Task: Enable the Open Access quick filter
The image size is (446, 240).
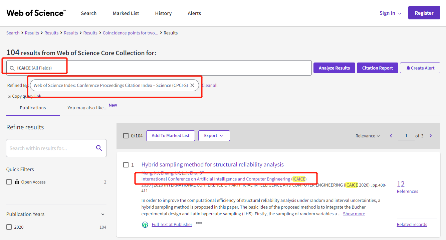Action: (x=9, y=182)
